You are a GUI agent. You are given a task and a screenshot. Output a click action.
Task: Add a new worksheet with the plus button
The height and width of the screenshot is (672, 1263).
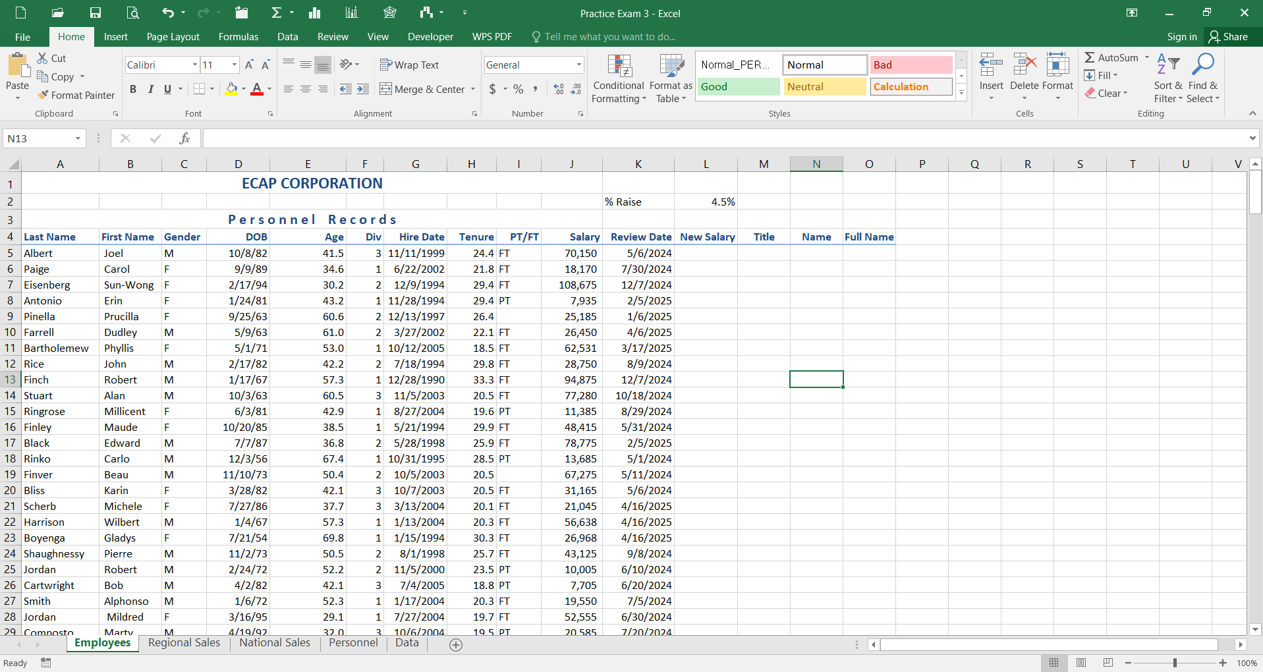point(455,644)
